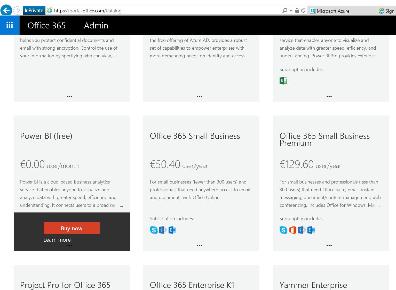Image resolution: width=396 pixels, height=290 pixels.
Task: Click Learn more under Power BI (free)
Action: 57,240
